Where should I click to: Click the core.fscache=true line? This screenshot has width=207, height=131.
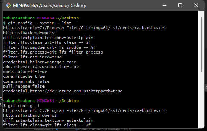pyautogui.click(x=24, y=76)
